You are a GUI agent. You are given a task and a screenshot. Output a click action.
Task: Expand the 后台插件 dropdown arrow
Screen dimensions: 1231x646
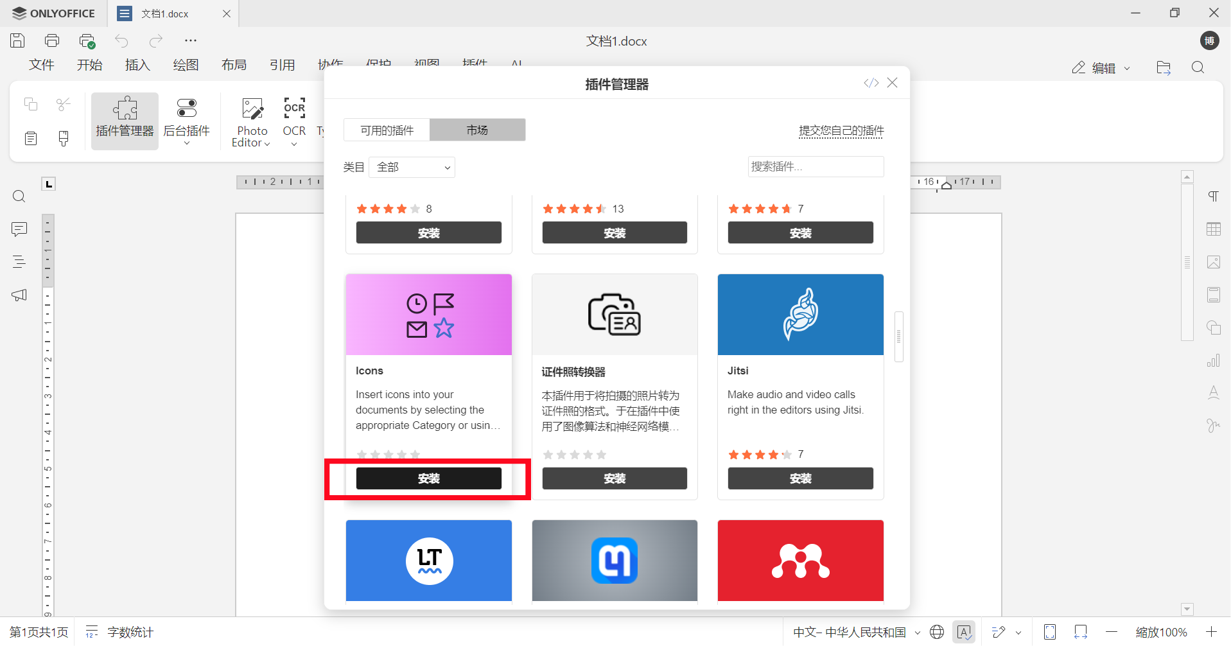tap(186, 144)
